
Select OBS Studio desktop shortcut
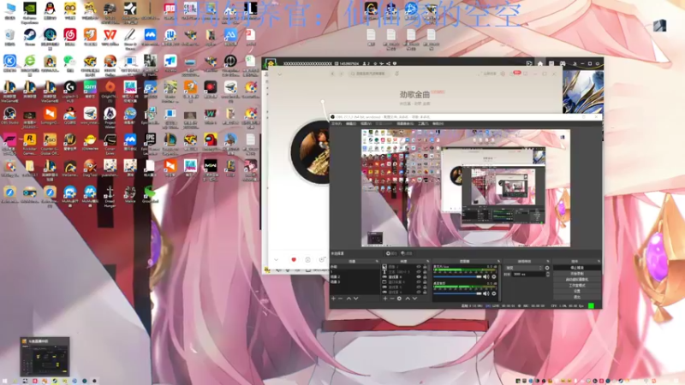click(9, 114)
